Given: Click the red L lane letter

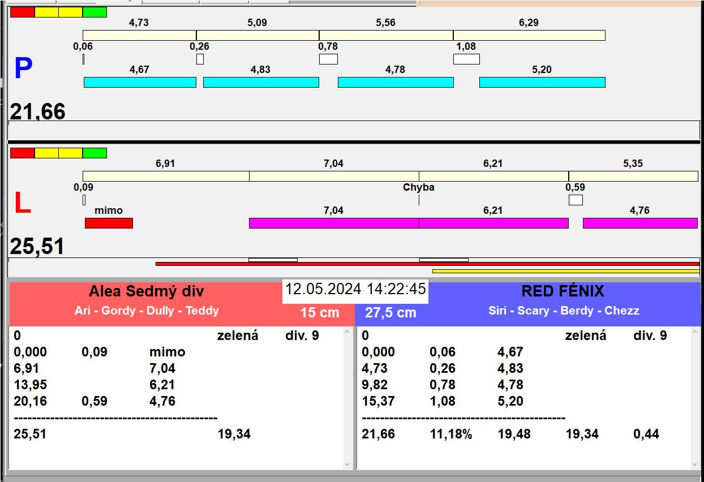Looking at the screenshot, I should click(22, 203).
